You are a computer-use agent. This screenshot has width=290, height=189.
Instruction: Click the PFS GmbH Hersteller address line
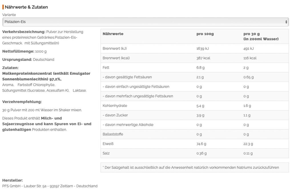coord(50,186)
